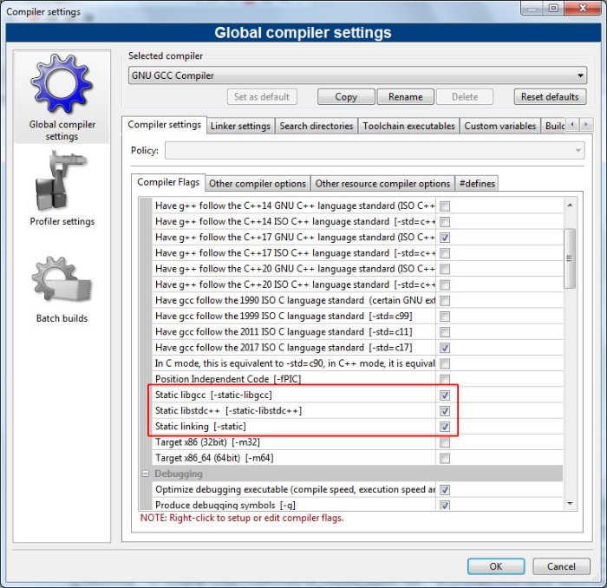Open the Batch builds icon
This screenshot has width=607, height=588.
coord(62,279)
